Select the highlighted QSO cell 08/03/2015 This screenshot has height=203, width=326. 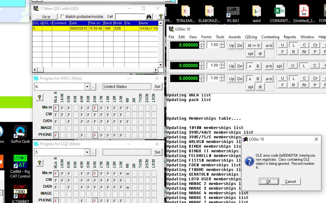click(x=79, y=28)
